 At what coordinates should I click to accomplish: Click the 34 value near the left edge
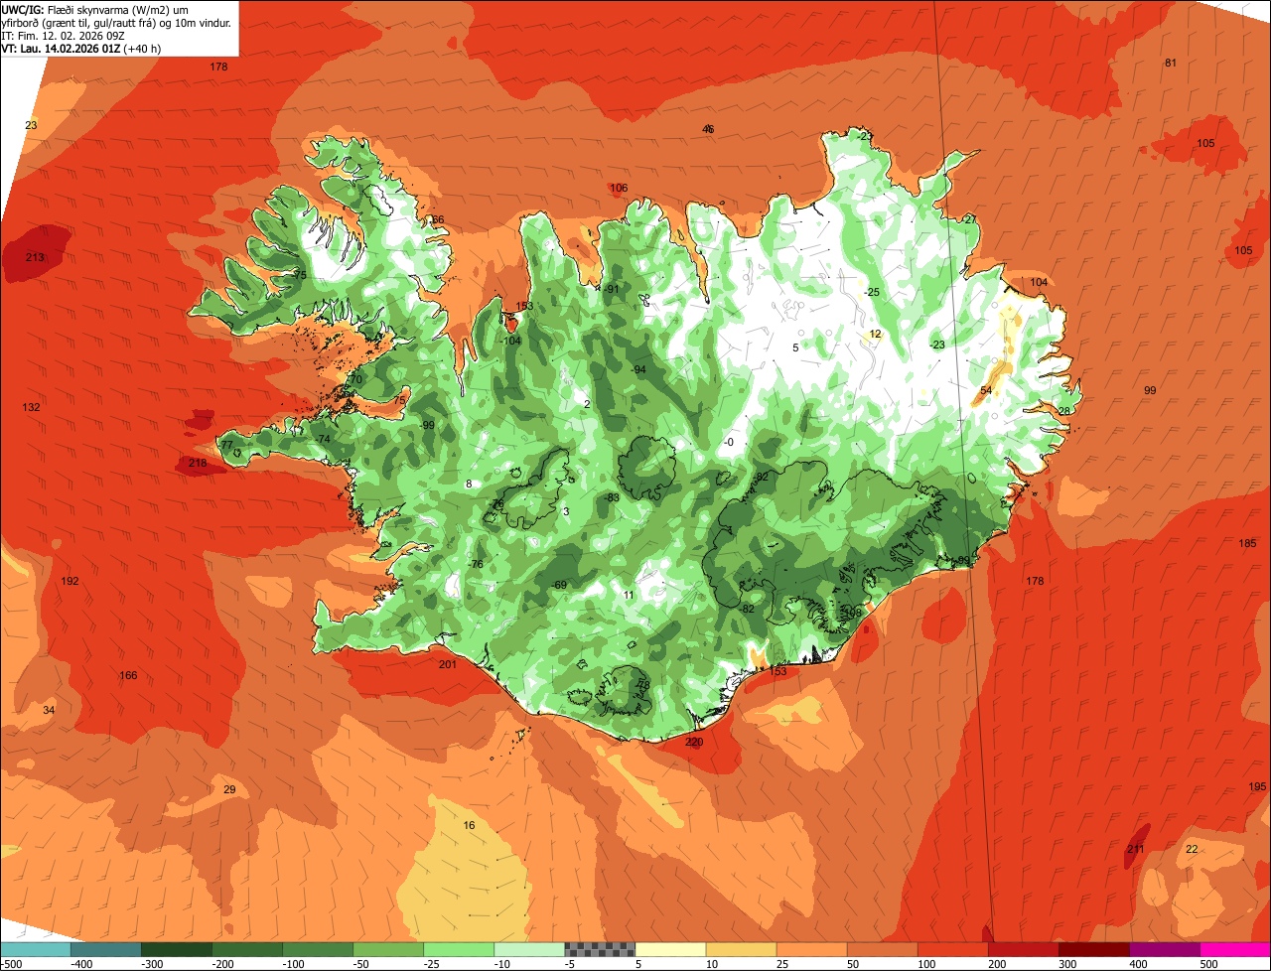tap(49, 710)
